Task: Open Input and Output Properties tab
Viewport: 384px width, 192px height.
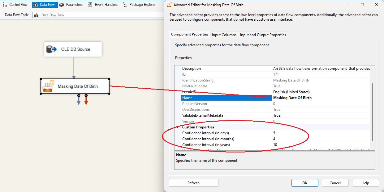Action: click(263, 35)
